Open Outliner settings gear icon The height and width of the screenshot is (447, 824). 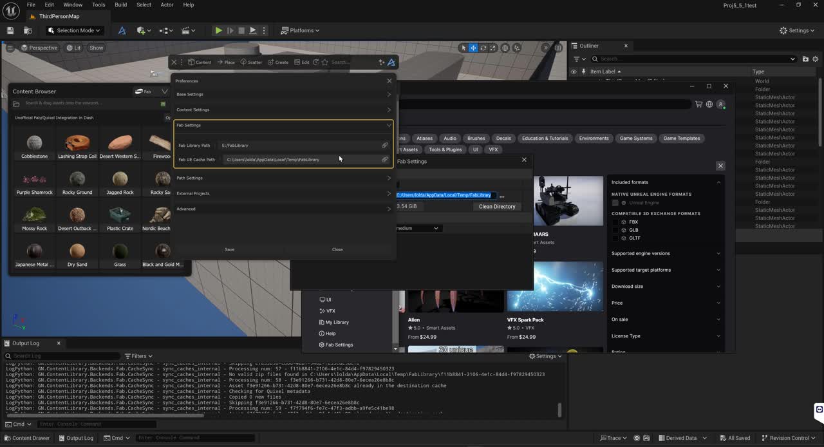[x=815, y=59]
